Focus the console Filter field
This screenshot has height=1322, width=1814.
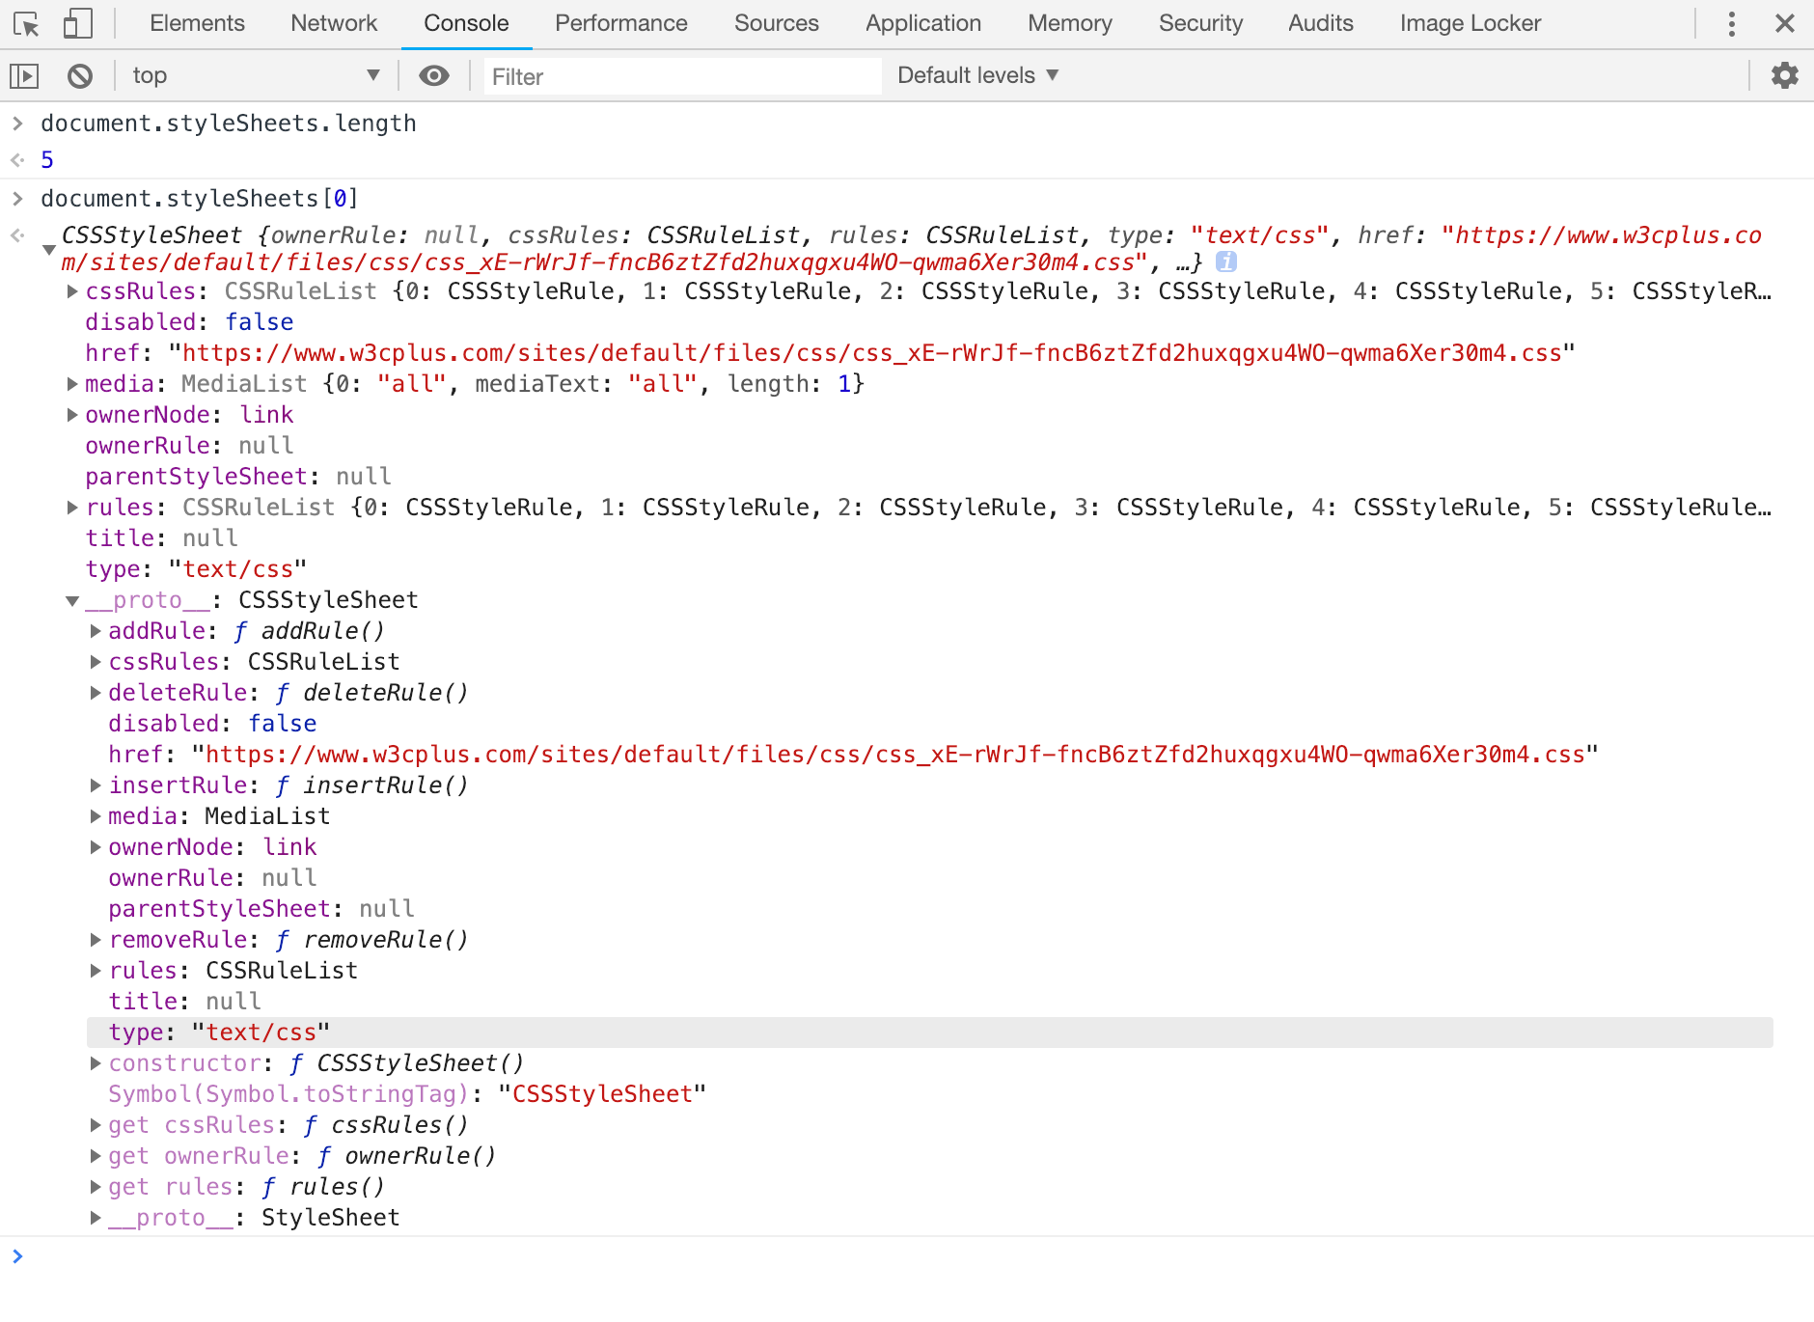(683, 76)
